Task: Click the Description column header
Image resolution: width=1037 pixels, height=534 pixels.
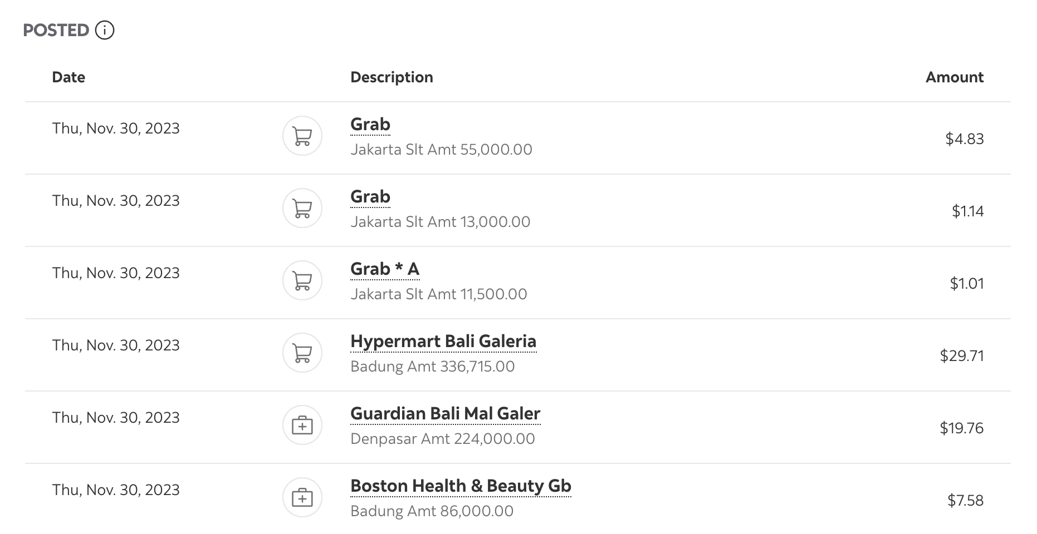Action: 392,77
